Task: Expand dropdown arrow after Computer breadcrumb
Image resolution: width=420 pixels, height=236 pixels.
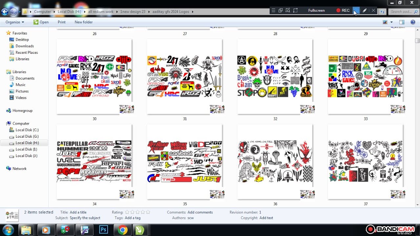Action: tap(54, 12)
